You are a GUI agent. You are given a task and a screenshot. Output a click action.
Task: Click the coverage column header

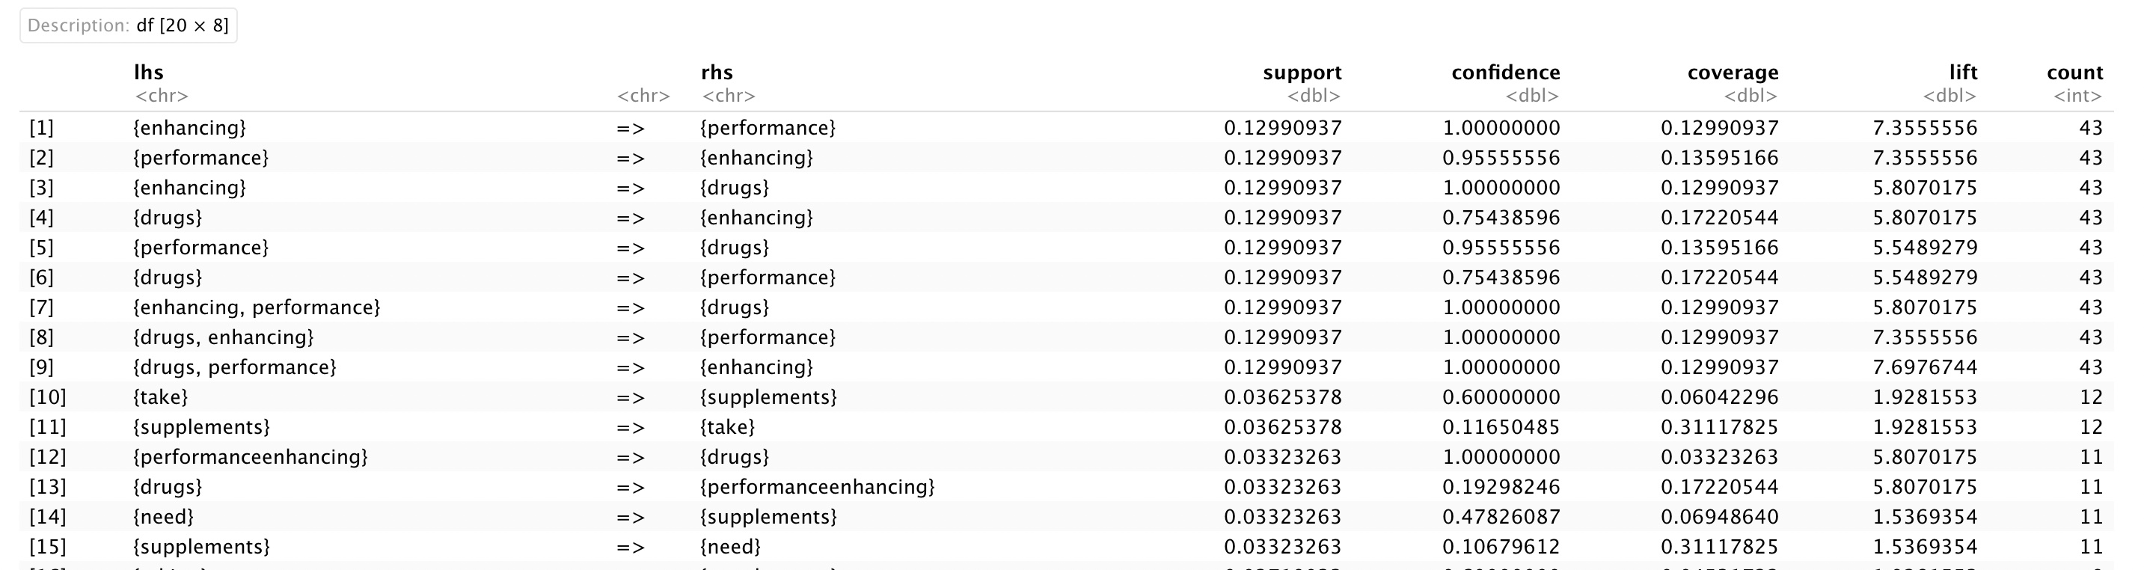coord(1732,73)
